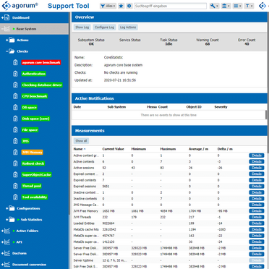
Task: Click Show all under Measurements
Action: point(81,141)
